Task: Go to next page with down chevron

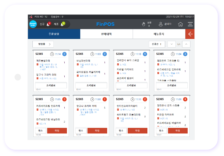Action: click(x=172, y=44)
